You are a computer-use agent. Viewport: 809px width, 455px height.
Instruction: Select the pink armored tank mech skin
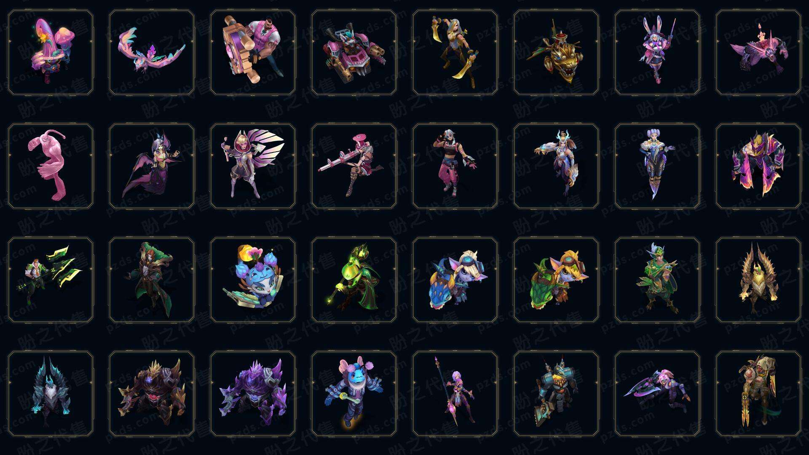pos(354,53)
